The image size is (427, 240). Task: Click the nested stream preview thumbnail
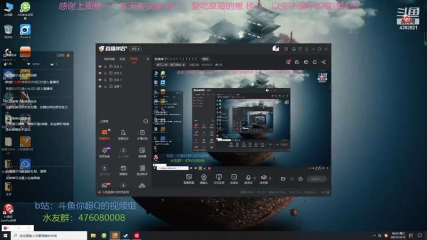(241, 120)
